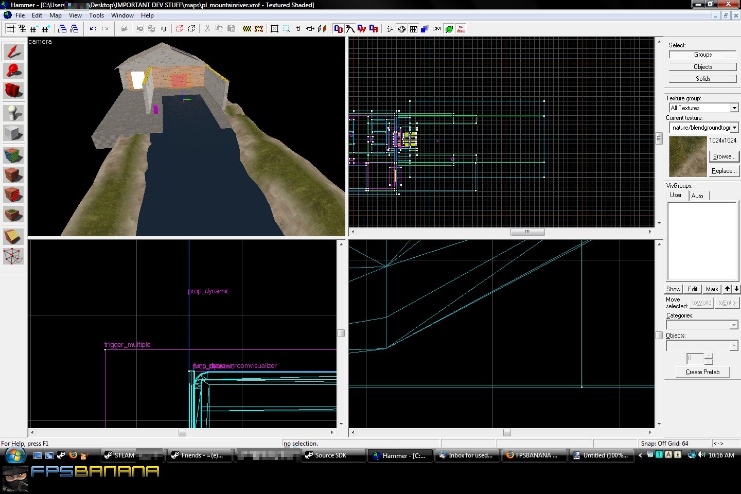Click the larger grid toolbar icon

(46, 29)
